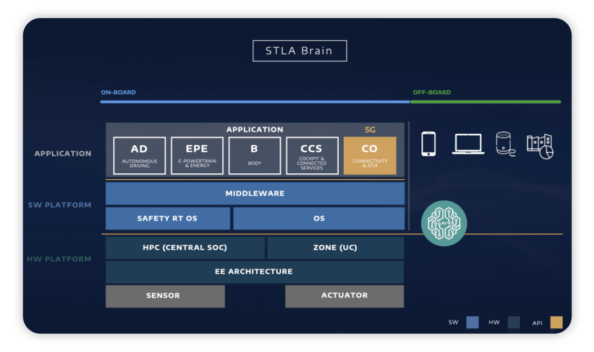Viewport: 594px width, 352px height.
Task: Click the smartphone icon in off-board area
Action: point(428,144)
